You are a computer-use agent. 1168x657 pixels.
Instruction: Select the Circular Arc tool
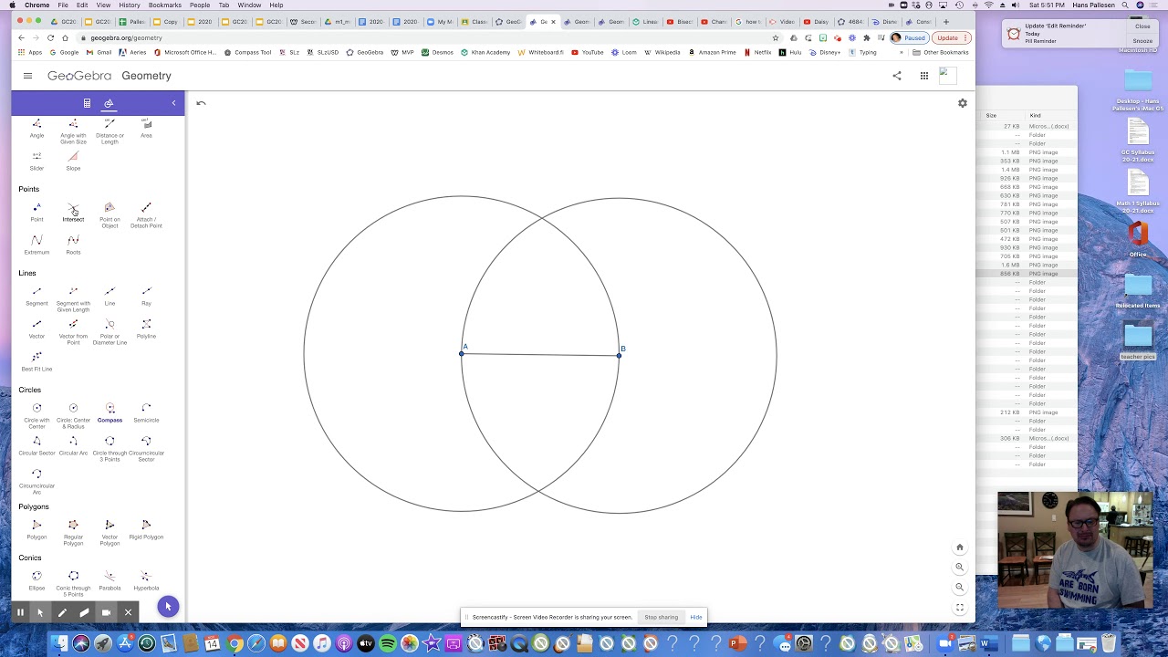(x=73, y=446)
